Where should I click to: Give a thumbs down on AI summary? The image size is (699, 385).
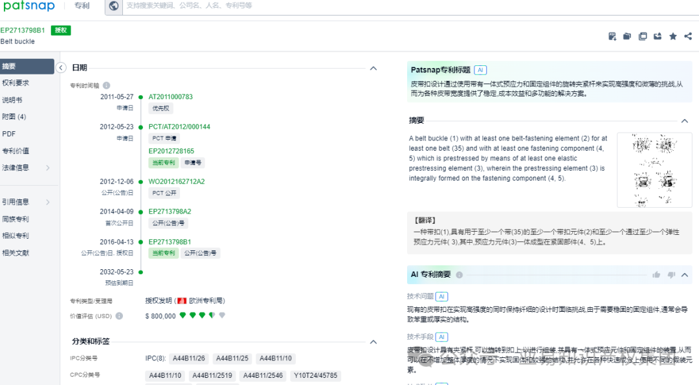pos(672,275)
